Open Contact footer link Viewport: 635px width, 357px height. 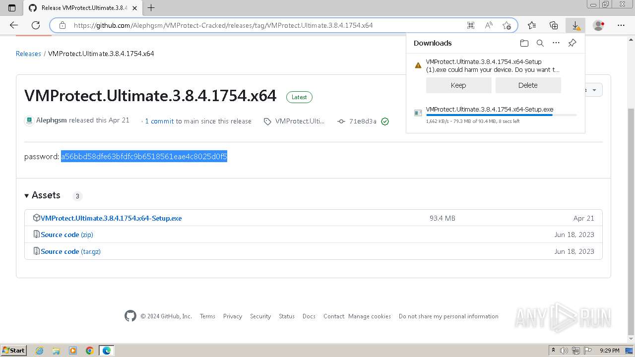click(334, 316)
